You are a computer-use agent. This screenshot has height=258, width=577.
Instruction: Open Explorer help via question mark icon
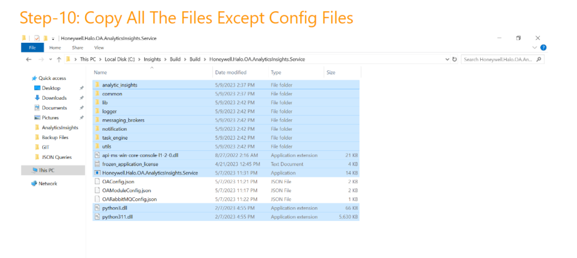click(543, 48)
